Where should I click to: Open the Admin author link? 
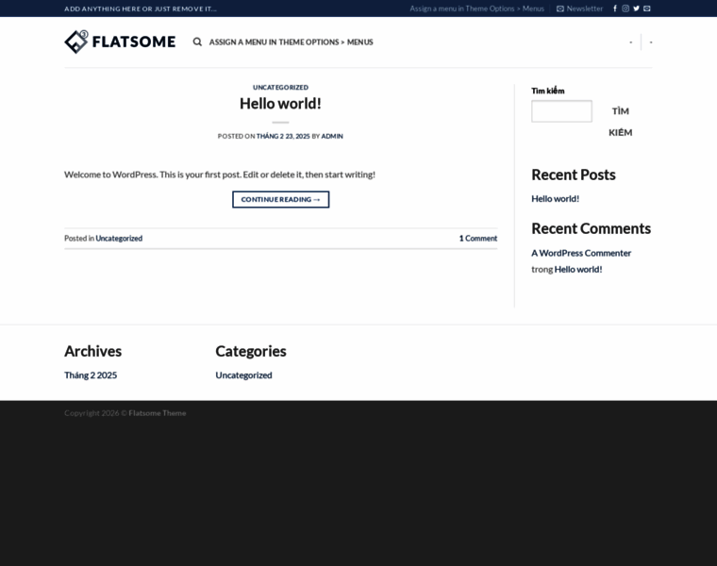click(332, 136)
